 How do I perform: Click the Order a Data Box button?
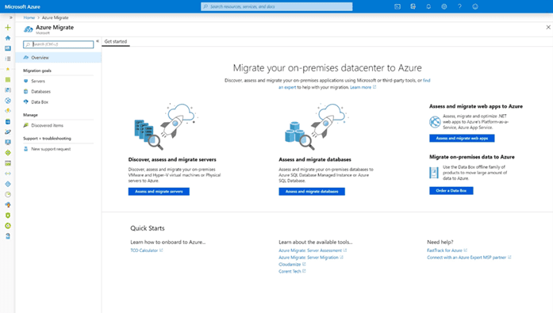pos(451,190)
